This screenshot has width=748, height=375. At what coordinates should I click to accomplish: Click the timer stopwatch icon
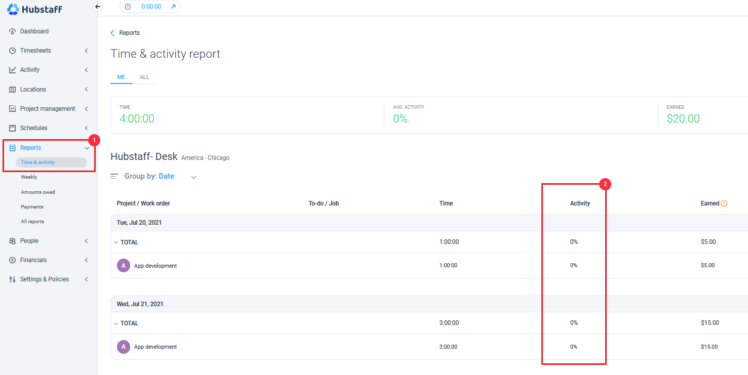(128, 7)
